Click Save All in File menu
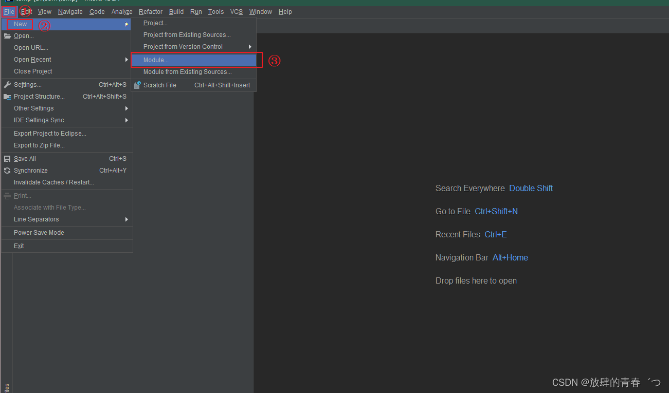This screenshot has width=669, height=393. point(66,159)
